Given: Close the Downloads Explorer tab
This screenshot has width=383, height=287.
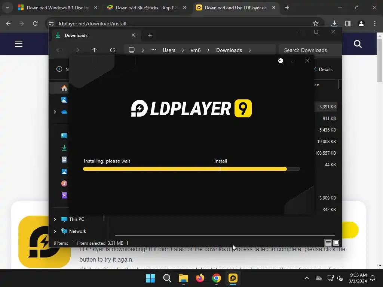Looking at the screenshot, I should pos(134,35).
